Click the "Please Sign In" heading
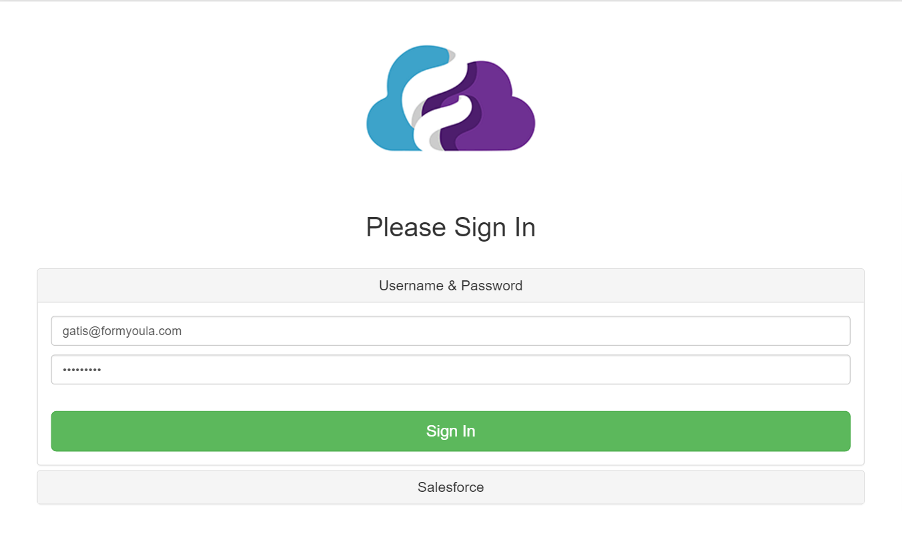Viewport: 902px width, 554px height. 451,227
